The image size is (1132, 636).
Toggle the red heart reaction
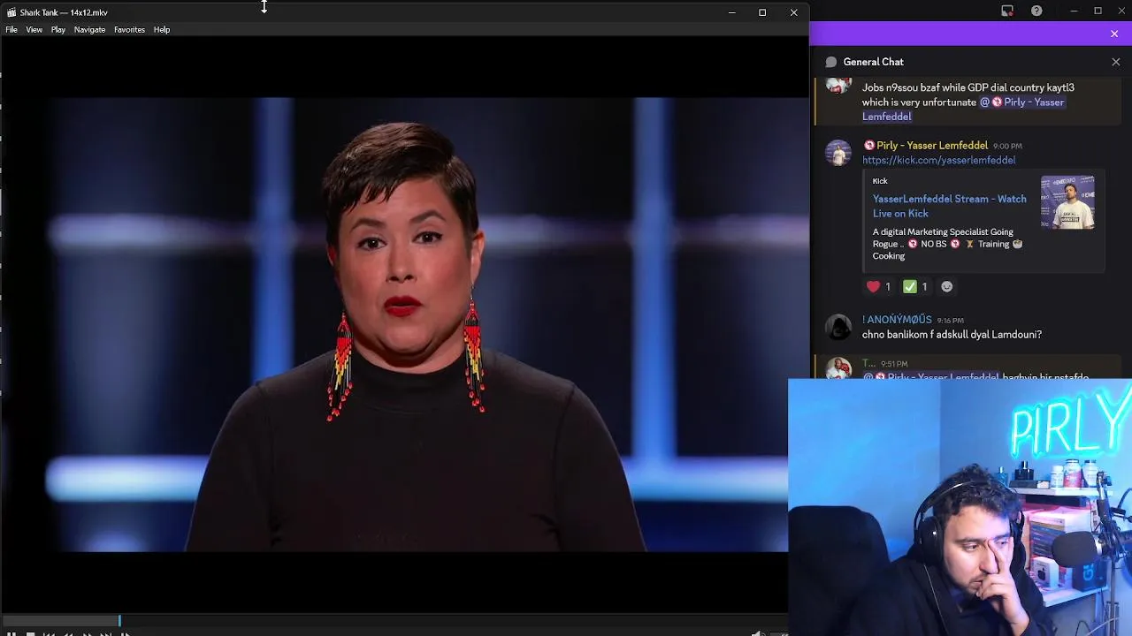879,286
